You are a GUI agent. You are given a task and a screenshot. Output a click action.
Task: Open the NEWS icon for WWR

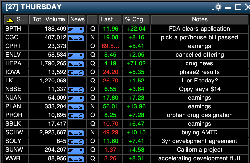76,159
